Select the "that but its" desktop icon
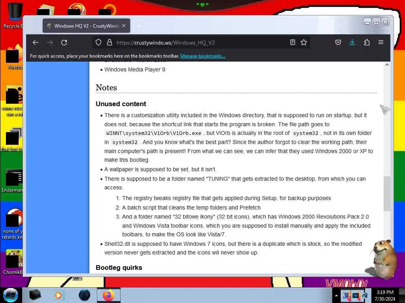Screen dimensions: 405x303 click(12, 140)
